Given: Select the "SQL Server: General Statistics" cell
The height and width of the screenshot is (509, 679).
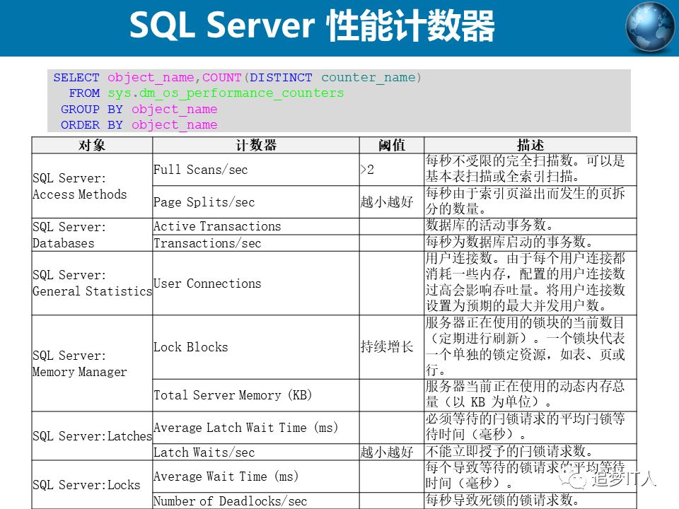Looking at the screenshot, I should (x=92, y=283).
